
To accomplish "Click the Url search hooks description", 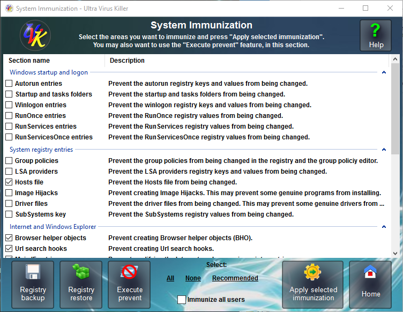I will pyautogui.click(x=161, y=249).
